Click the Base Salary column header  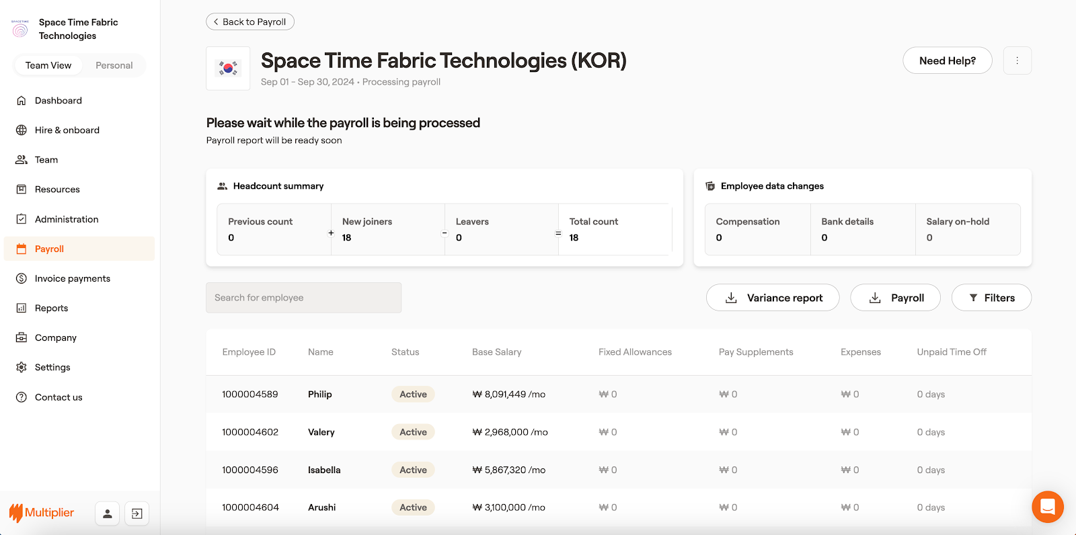tap(497, 352)
